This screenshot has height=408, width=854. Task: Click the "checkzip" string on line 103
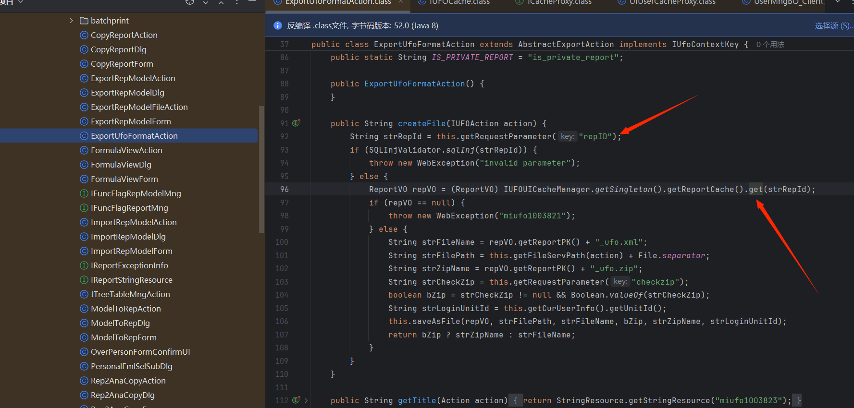click(655, 282)
